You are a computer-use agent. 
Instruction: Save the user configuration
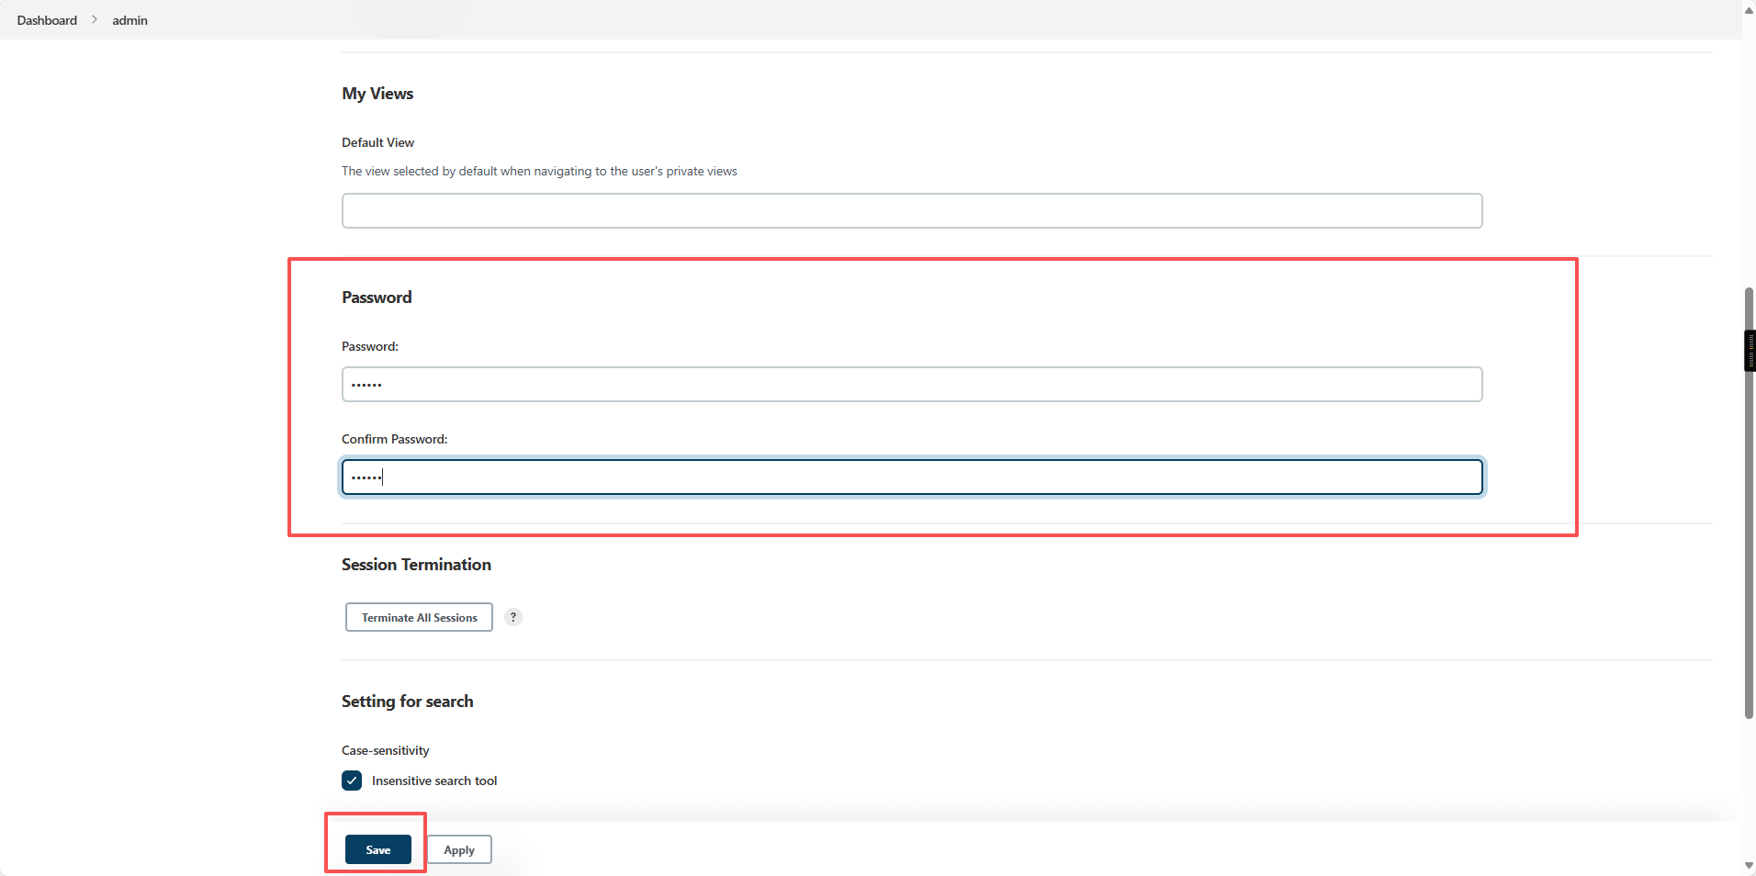378,849
